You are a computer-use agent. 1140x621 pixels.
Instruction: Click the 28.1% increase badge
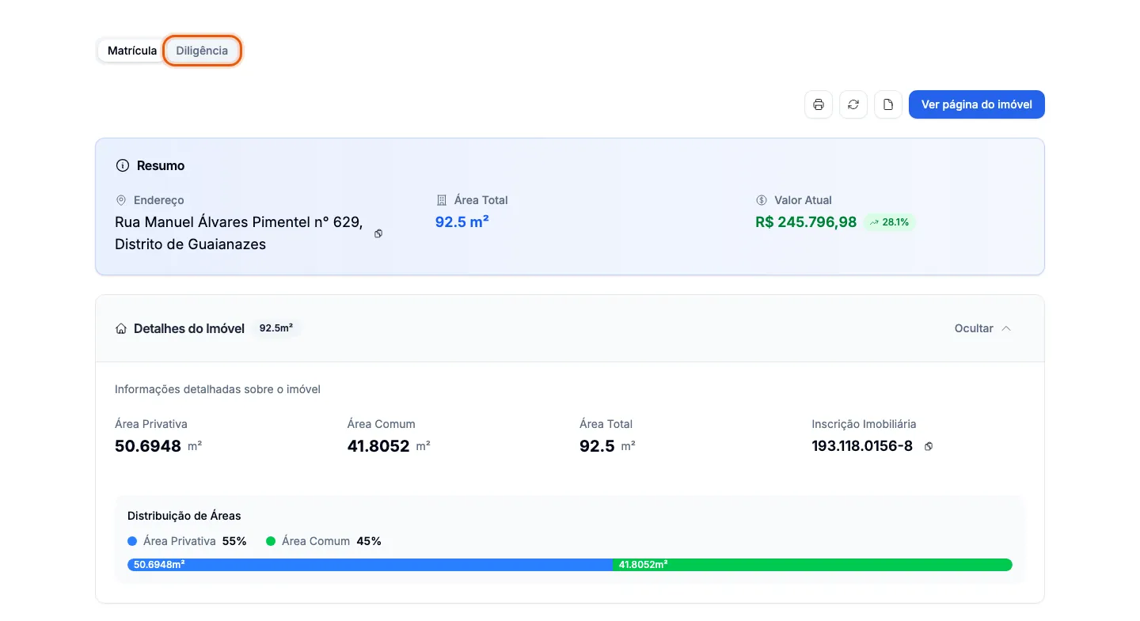(x=889, y=222)
